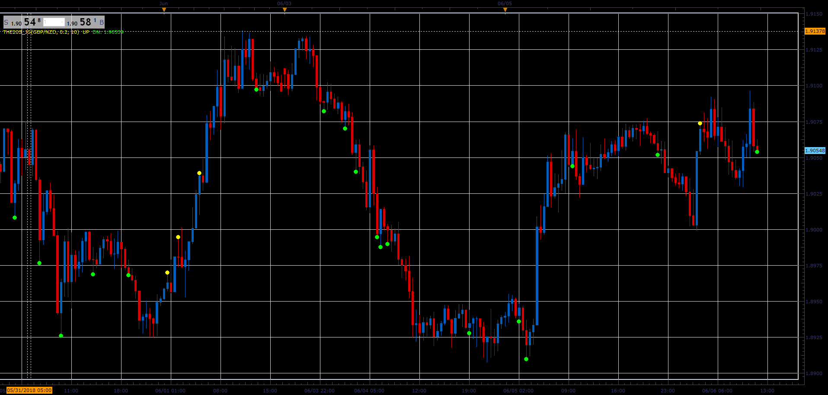The height and width of the screenshot is (395, 828).
Task: Click the 1.9025 price axis label
Action: coord(814,194)
